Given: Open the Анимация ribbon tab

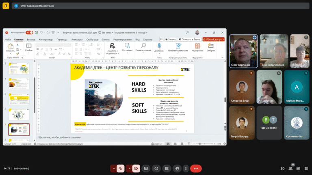Looking at the screenshot, I should (77, 39).
